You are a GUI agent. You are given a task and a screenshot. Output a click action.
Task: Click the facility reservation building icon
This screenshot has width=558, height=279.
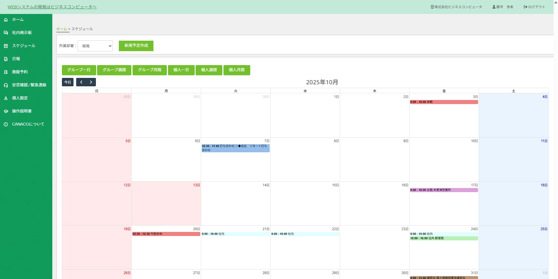[6, 72]
